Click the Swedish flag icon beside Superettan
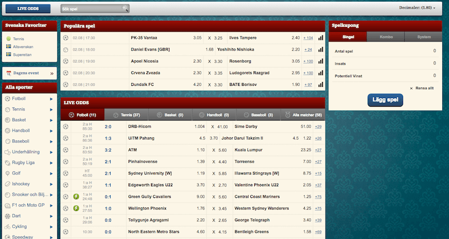The image size is (449, 239). coord(8,54)
